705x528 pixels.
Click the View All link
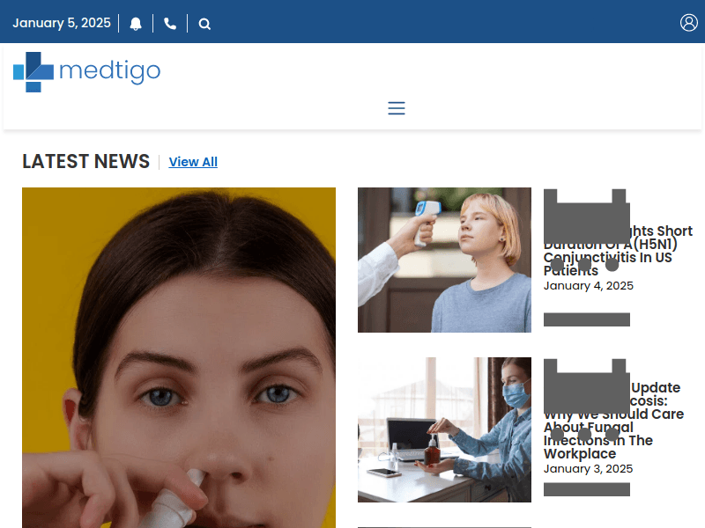point(193,162)
